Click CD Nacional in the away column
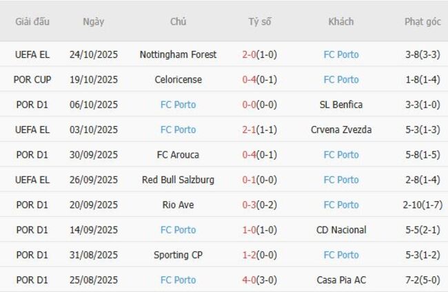 click(341, 230)
